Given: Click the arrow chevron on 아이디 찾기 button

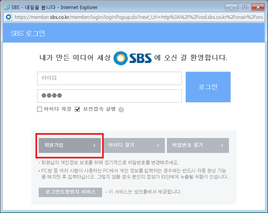Looking at the screenshot, I should pos(158,145).
